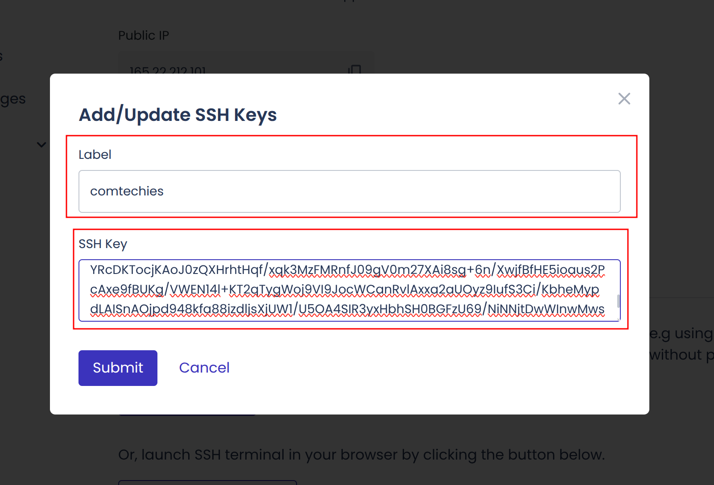Cancel adding the SSH key
Viewport: 714px width, 485px height.
pyautogui.click(x=204, y=368)
